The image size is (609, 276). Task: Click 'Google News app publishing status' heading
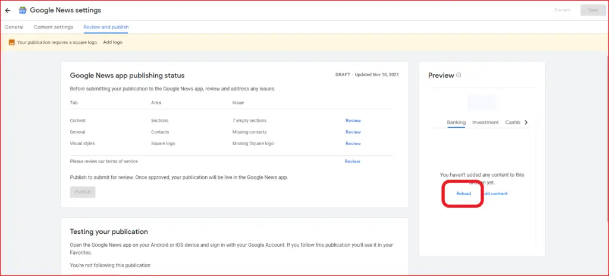coord(127,76)
